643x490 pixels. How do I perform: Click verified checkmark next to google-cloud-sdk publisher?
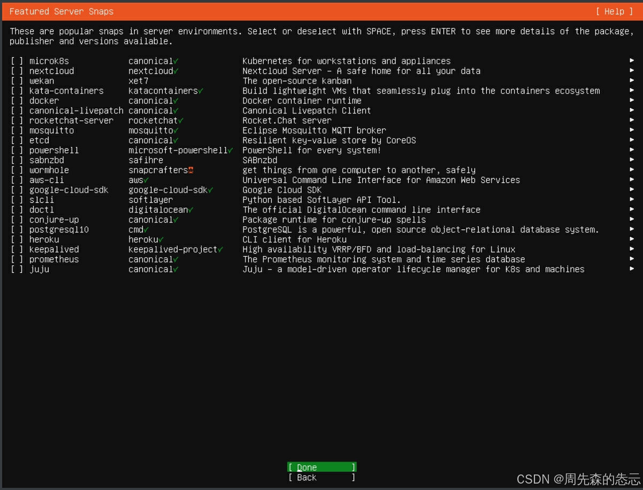click(211, 190)
